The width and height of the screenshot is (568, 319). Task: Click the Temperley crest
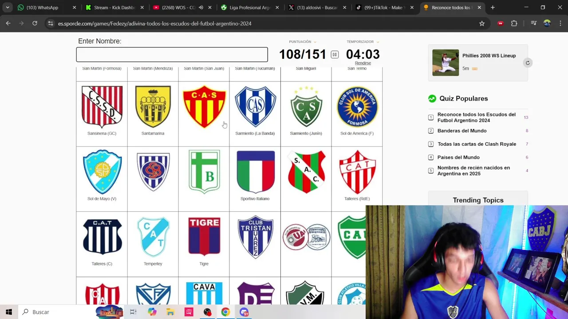pos(153,237)
